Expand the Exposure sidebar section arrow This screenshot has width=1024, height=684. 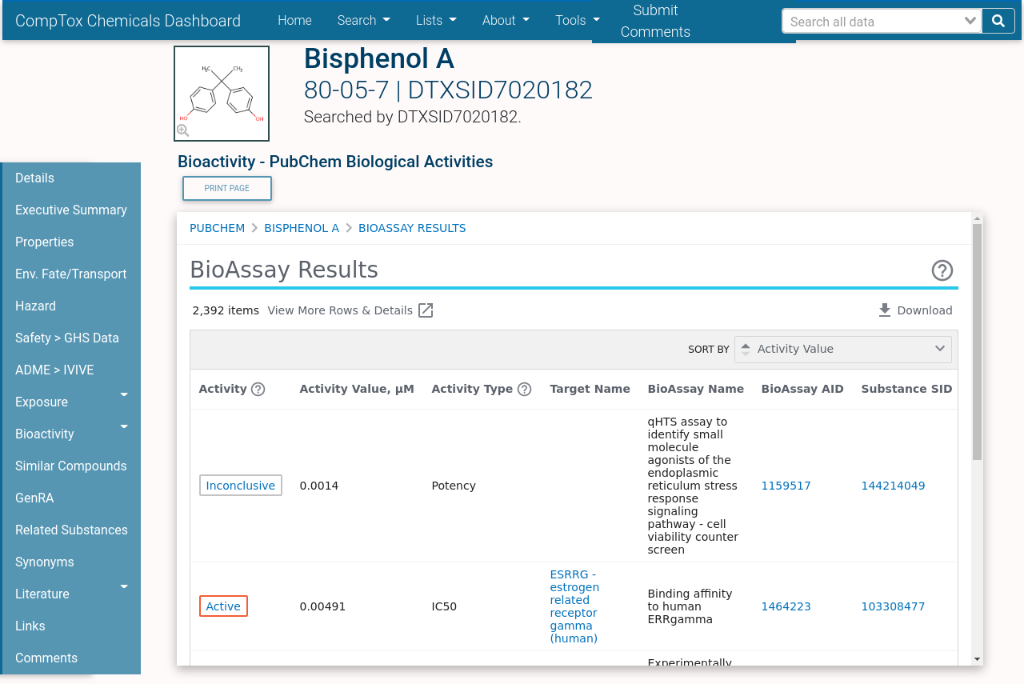coord(124,394)
